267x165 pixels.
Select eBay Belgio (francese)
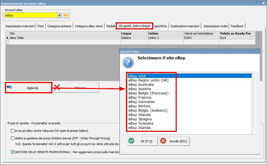click(190, 93)
